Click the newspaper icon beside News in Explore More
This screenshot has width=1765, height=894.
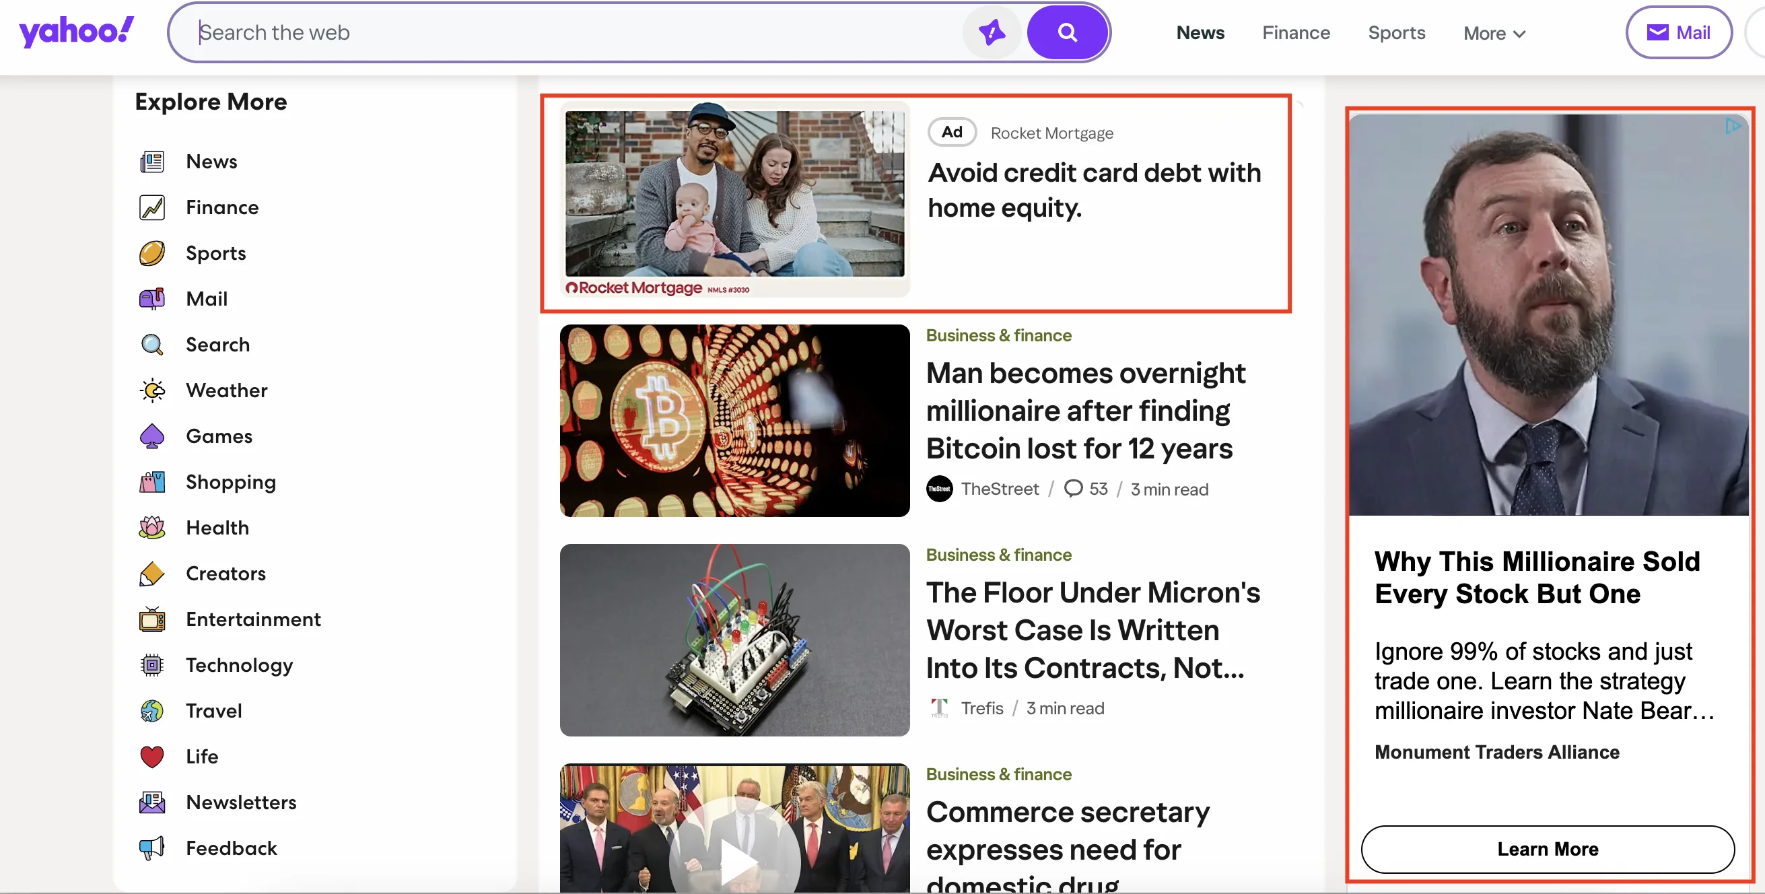click(152, 162)
